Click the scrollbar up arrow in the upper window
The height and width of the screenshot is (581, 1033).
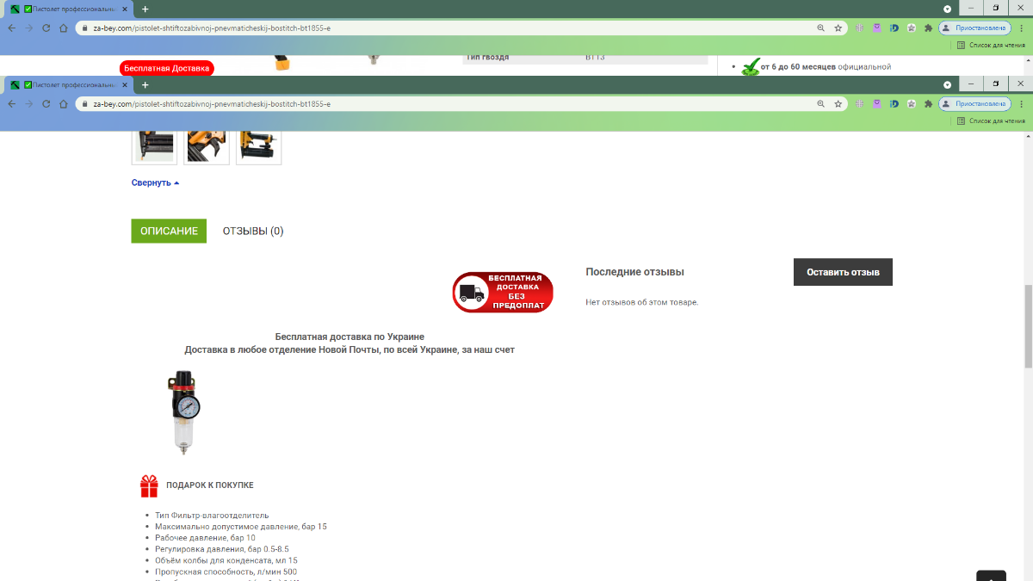coord(1028,60)
